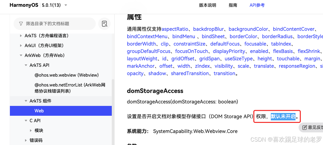The height and width of the screenshot is (145, 323).
Task: Open the touchable link
Action: [288, 58]
